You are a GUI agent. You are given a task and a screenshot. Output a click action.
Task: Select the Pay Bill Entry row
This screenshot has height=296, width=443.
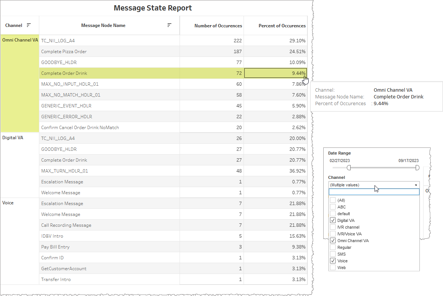(55, 247)
